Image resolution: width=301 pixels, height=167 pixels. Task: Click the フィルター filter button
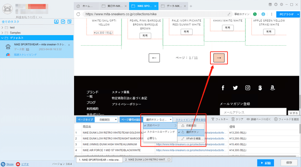click(220, 119)
